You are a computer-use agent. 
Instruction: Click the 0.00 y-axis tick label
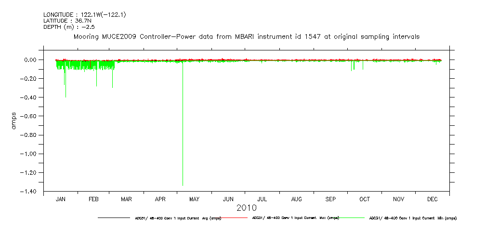point(33,60)
